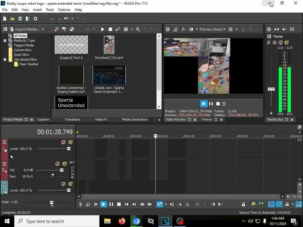The height and width of the screenshot is (227, 303).
Task: Solo audio track 2
Action: tap(65, 164)
